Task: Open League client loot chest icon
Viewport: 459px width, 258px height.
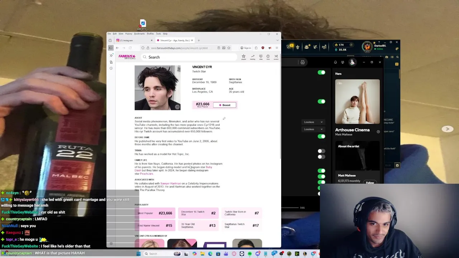Action: (307, 47)
